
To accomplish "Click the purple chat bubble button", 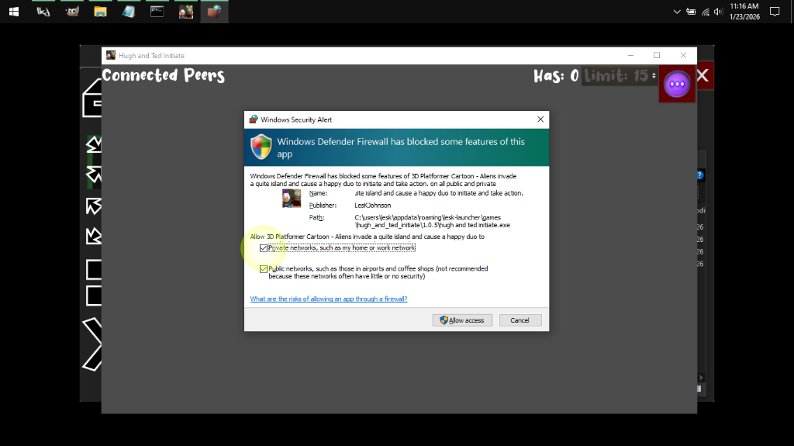I will tap(677, 83).
